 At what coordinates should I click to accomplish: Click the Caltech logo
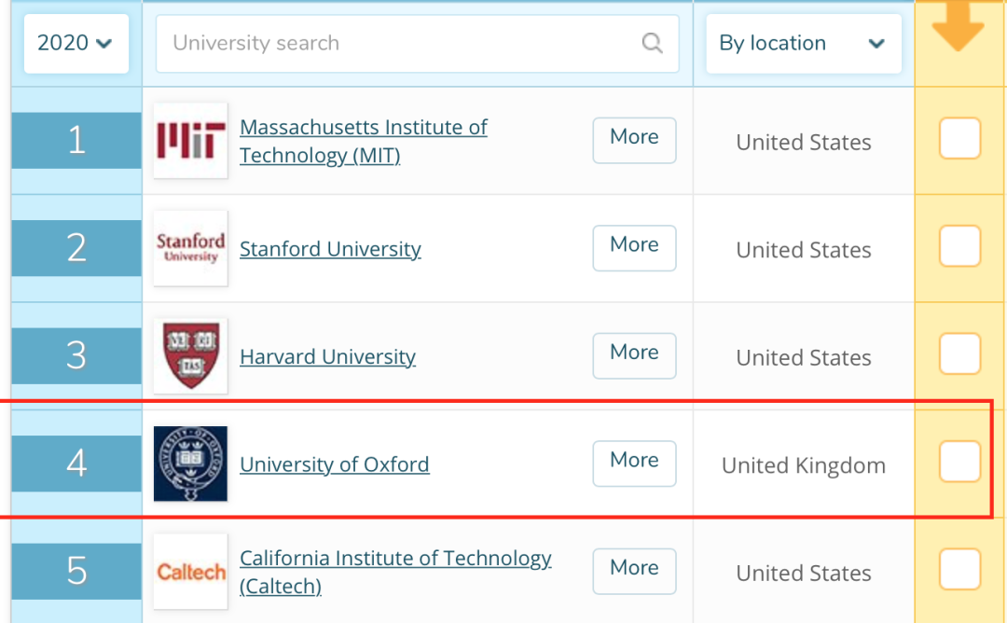(190, 571)
